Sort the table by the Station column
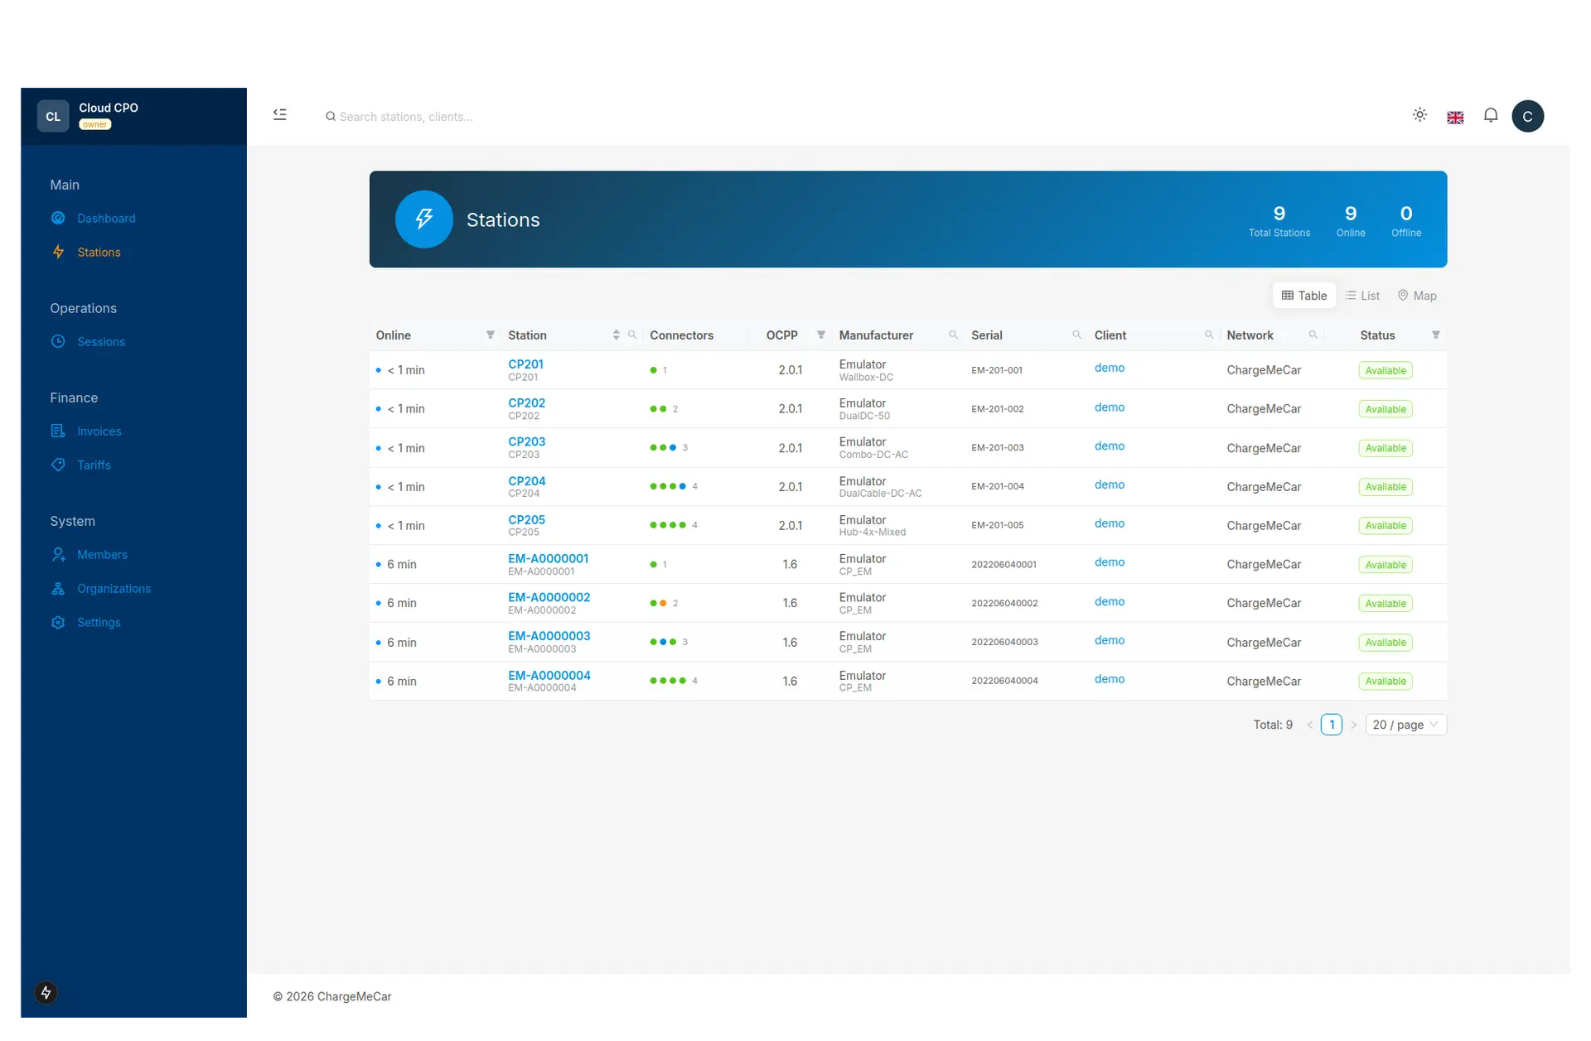Image resolution: width=1591 pixels, height=1041 pixels. click(x=616, y=335)
